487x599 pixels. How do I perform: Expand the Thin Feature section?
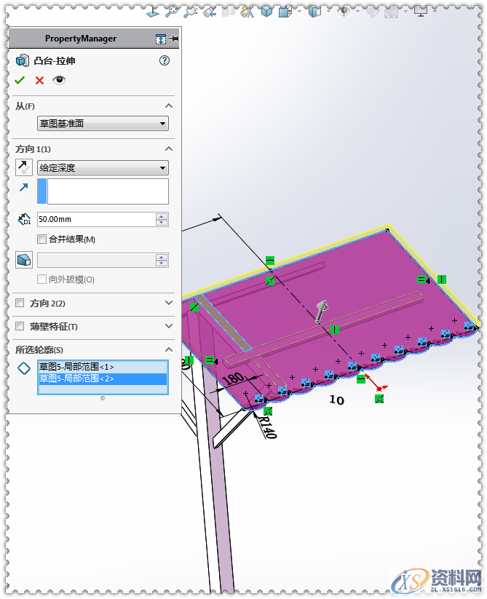tap(169, 326)
